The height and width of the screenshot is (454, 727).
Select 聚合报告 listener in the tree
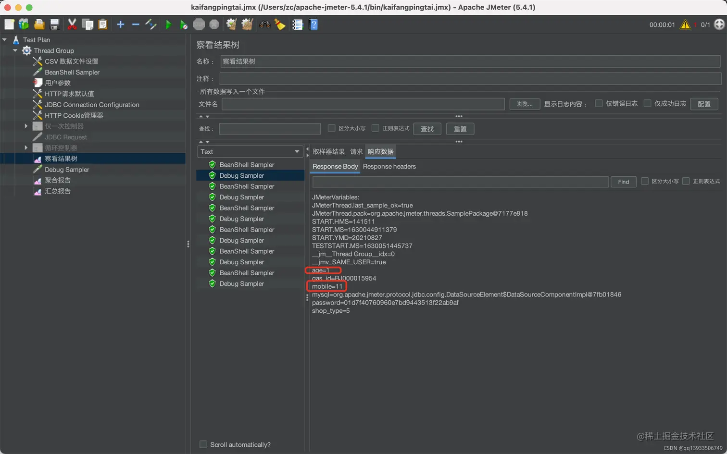coord(57,180)
